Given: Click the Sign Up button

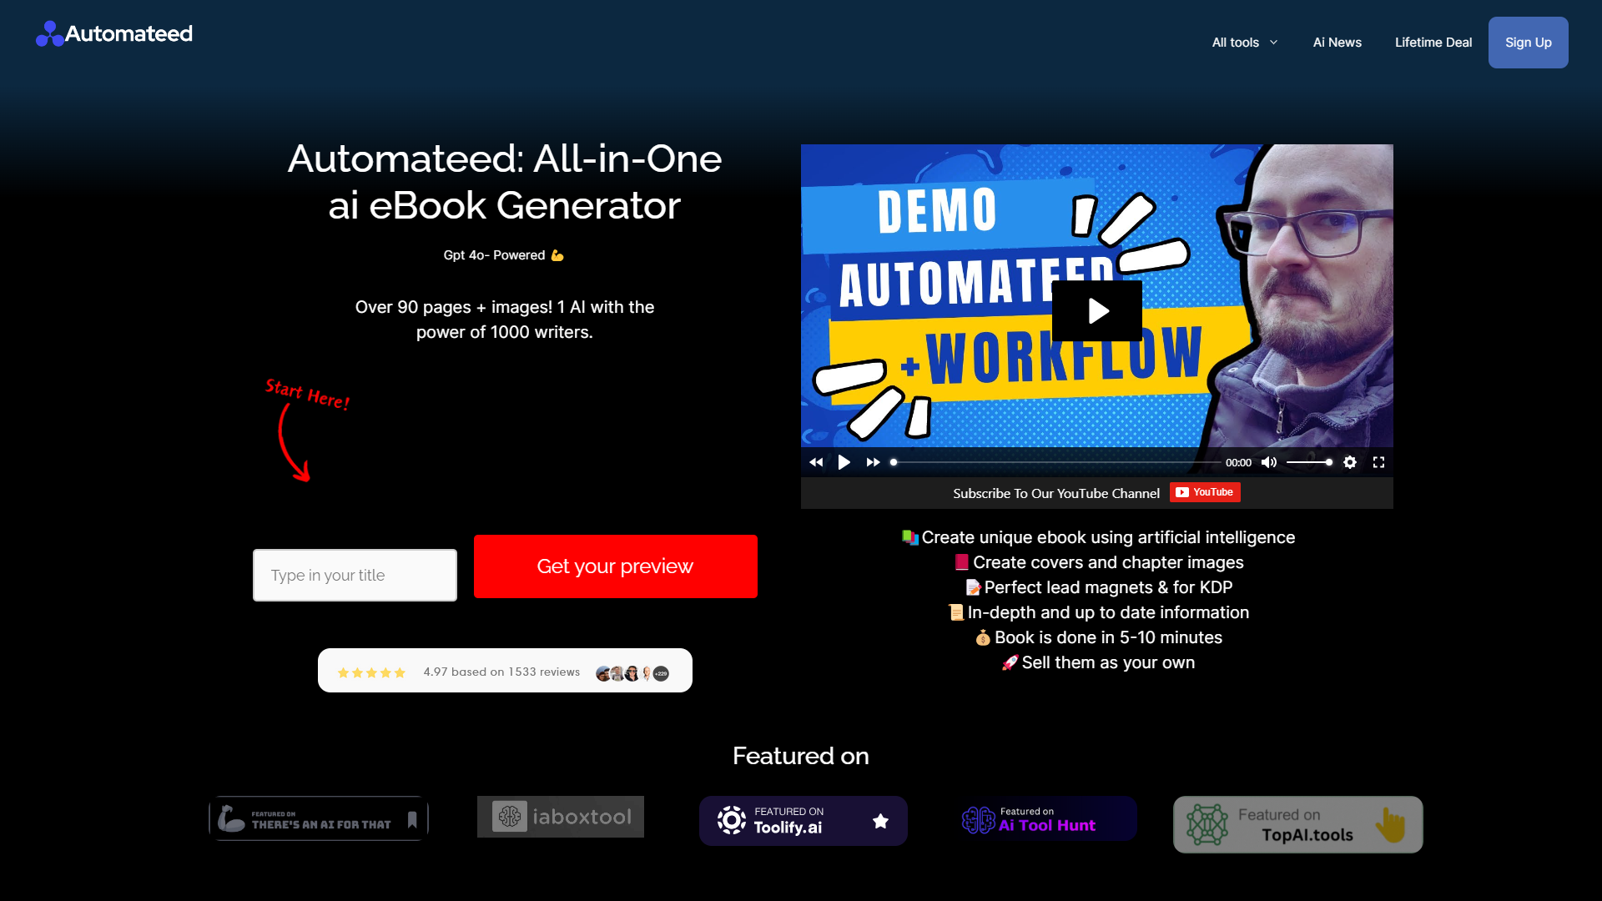Looking at the screenshot, I should click(1529, 42).
